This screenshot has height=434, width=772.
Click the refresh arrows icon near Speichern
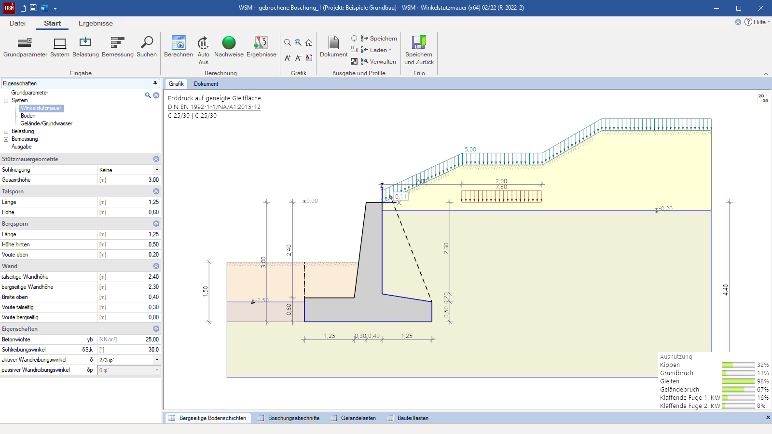(354, 38)
